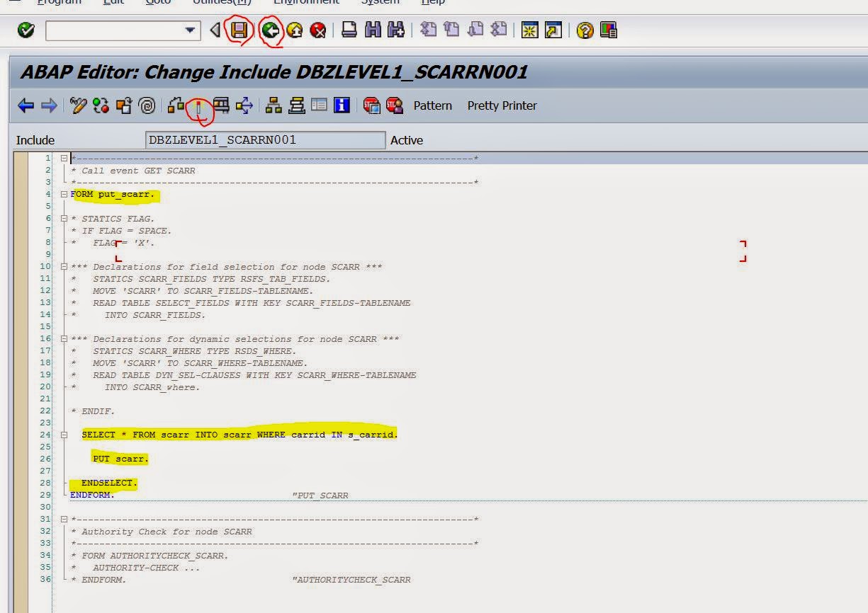This screenshot has height=613, width=868.
Task: Select the Environment menu
Action: click(x=306, y=3)
